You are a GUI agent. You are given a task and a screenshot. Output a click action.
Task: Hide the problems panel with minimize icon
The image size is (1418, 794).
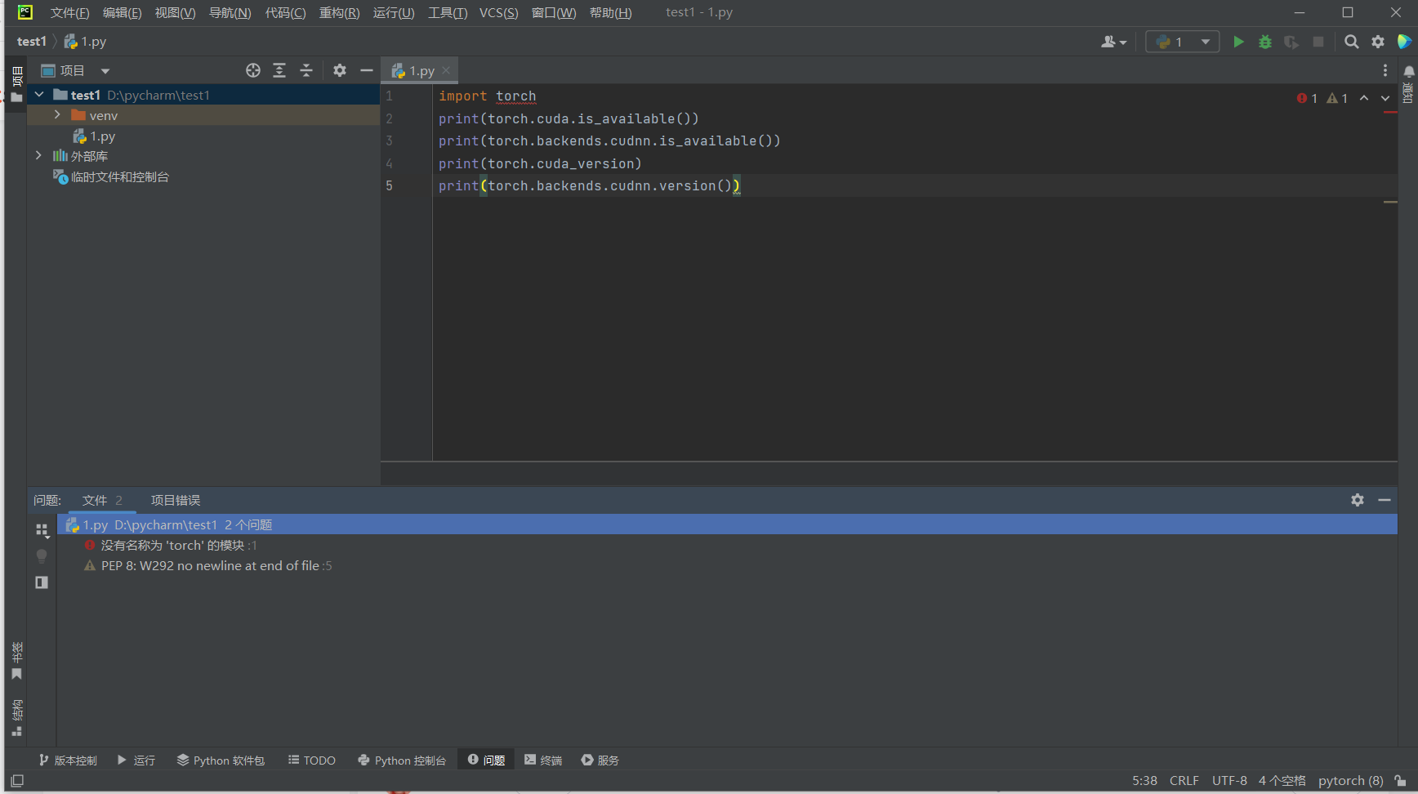1385,500
